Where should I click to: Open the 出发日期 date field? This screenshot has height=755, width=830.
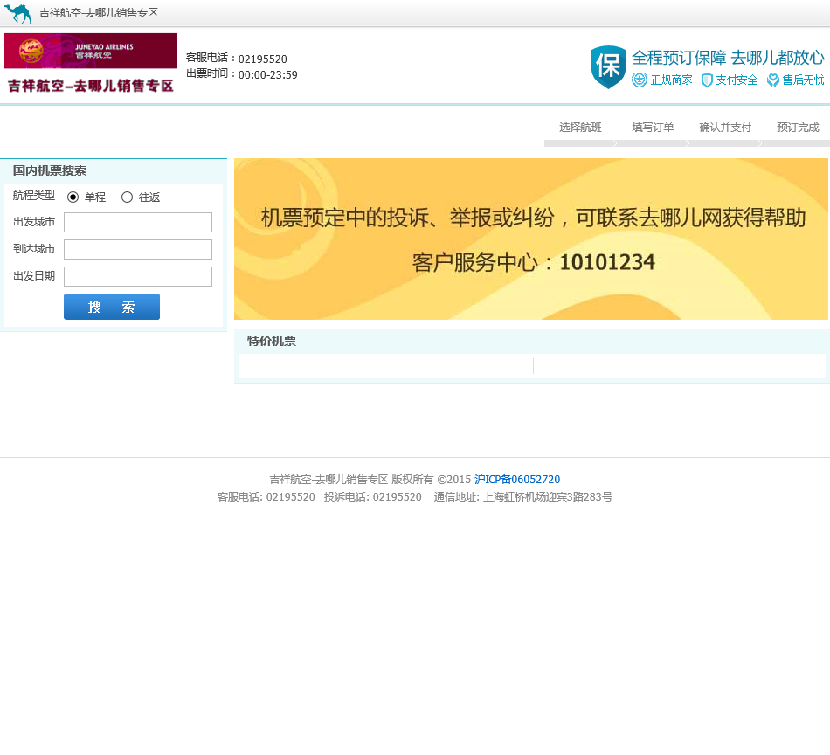click(138, 276)
